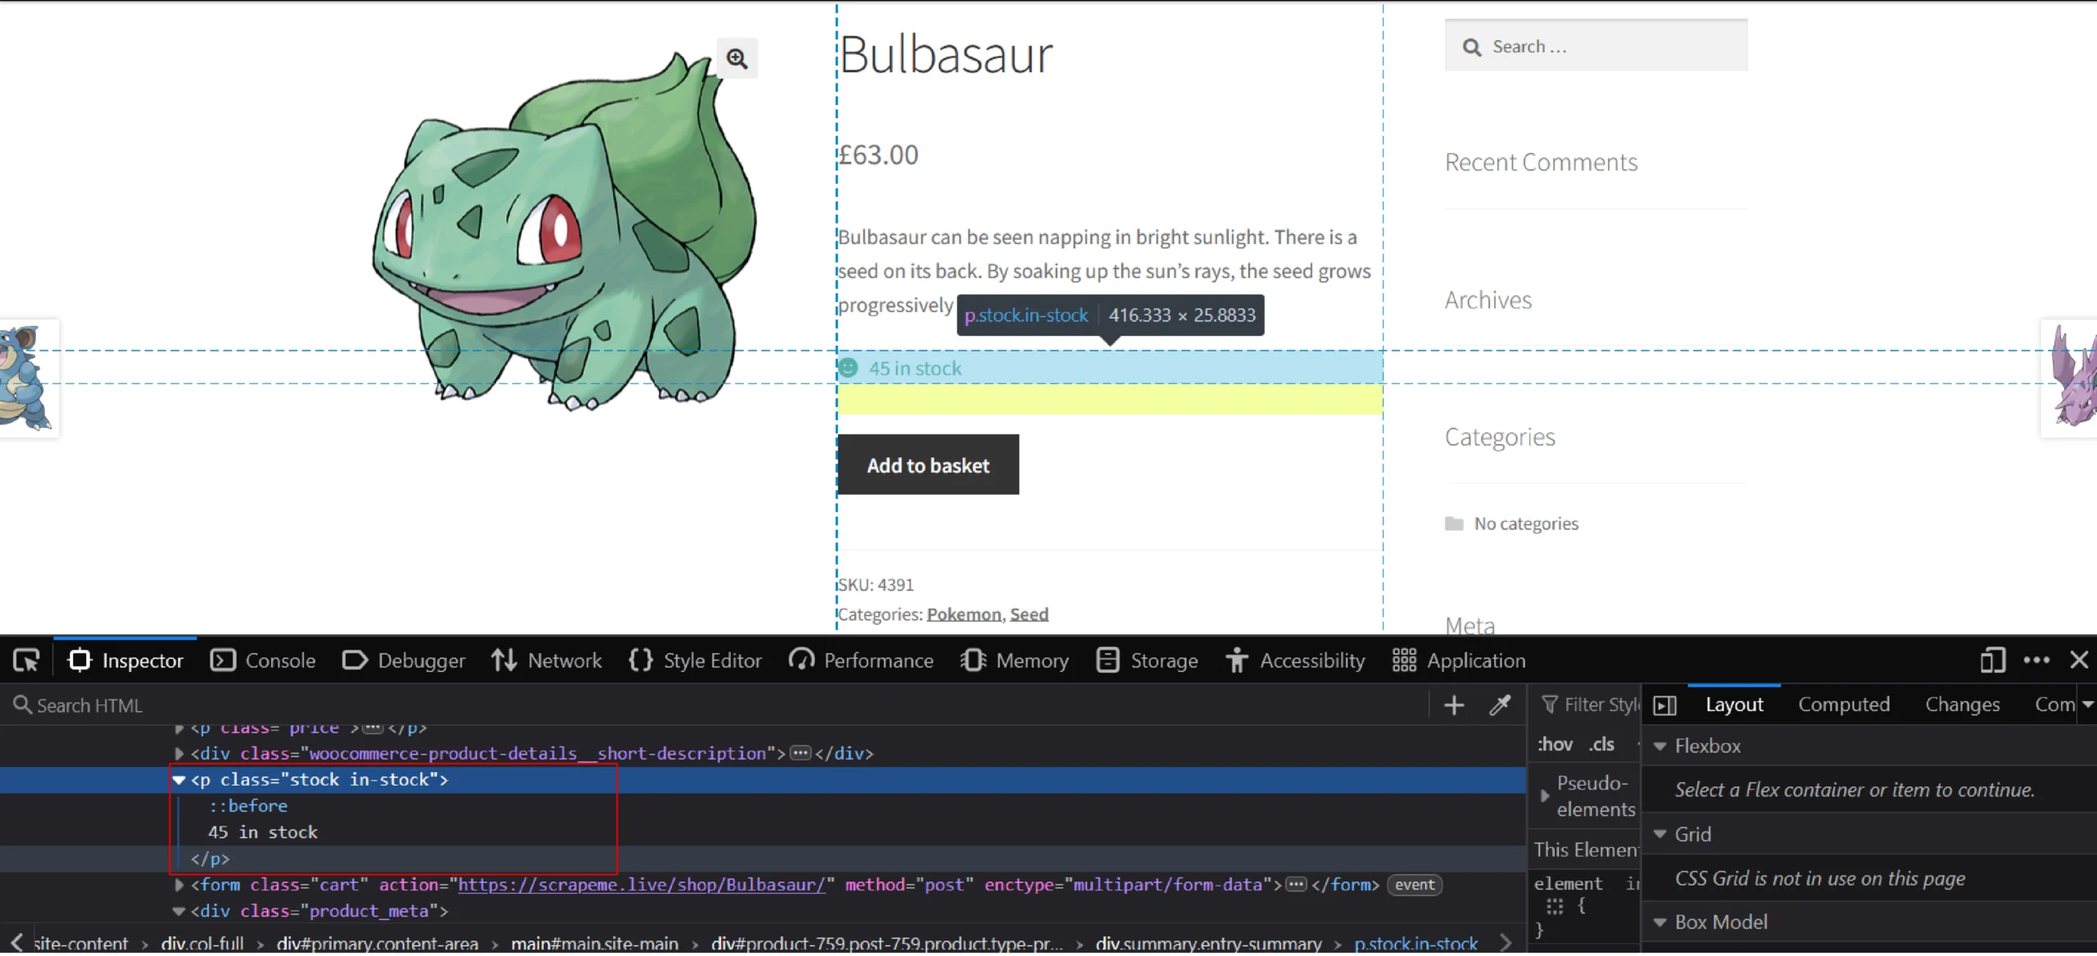Toggle the .cls class panel
Image resolution: width=2097 pixels, height=956 pixels.
(1601, 745)
